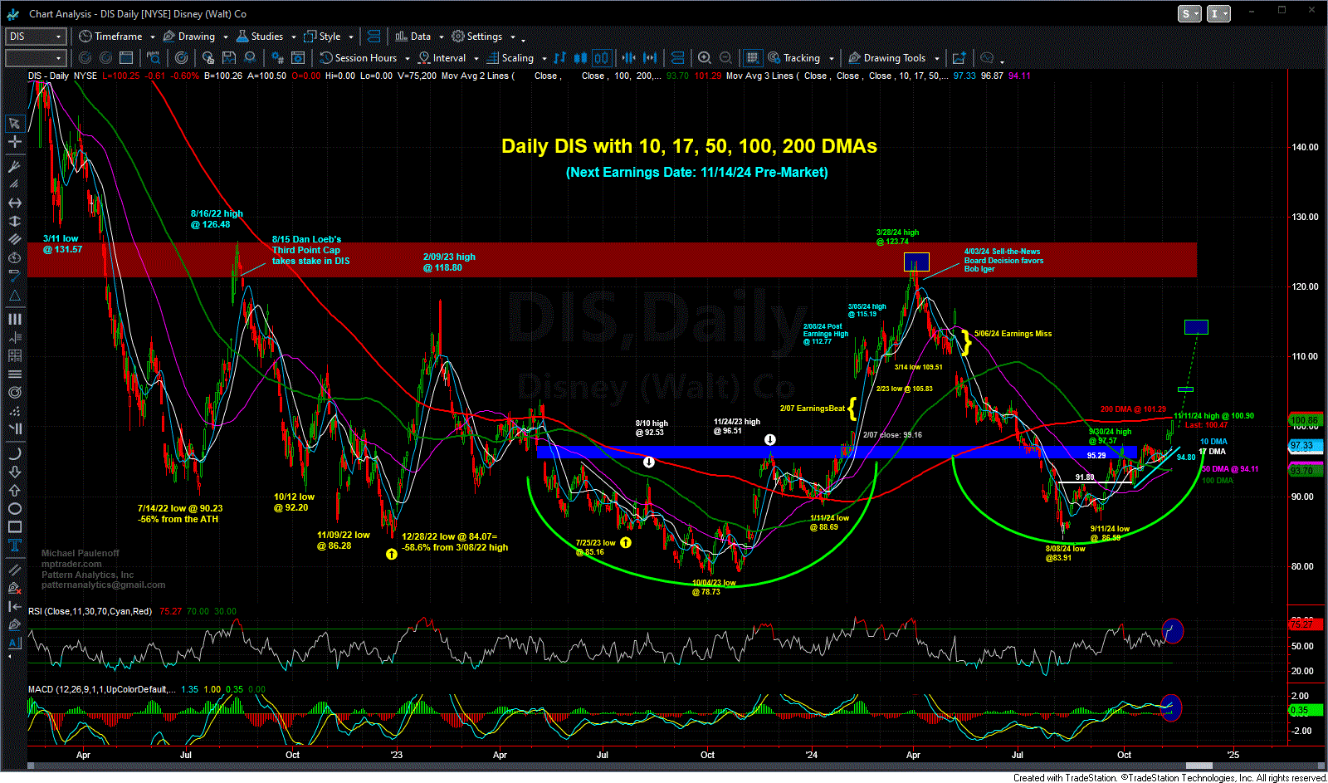Select the down arrow drawing tool
Image resolution: width=1328 pixels, height=783 pixels.
[14, 472]
